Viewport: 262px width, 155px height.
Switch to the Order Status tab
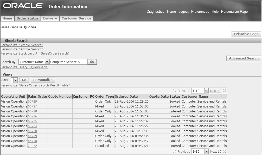point(28,18)
